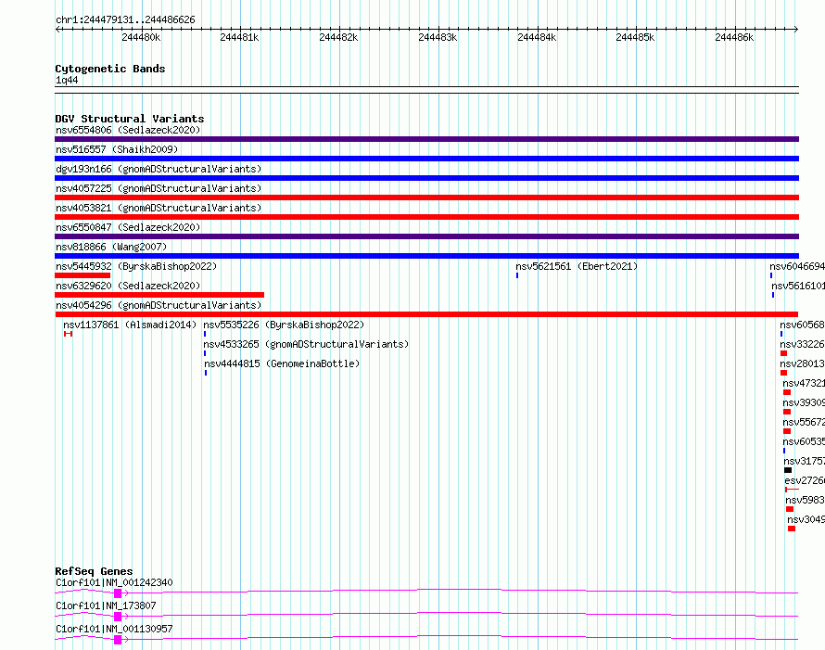Image resolution: width=825 pixels, height=650 pixels.
Task: Click the purple bar under nsv6554806
Action: click(x=426, y=139)
